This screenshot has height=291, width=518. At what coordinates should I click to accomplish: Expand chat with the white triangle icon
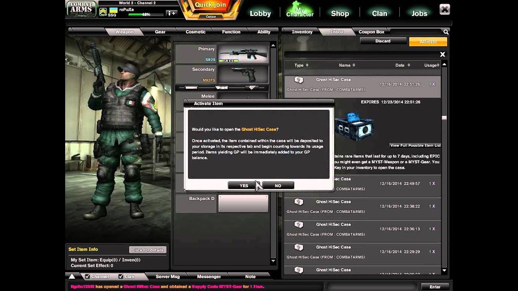[x=72, y=276]
